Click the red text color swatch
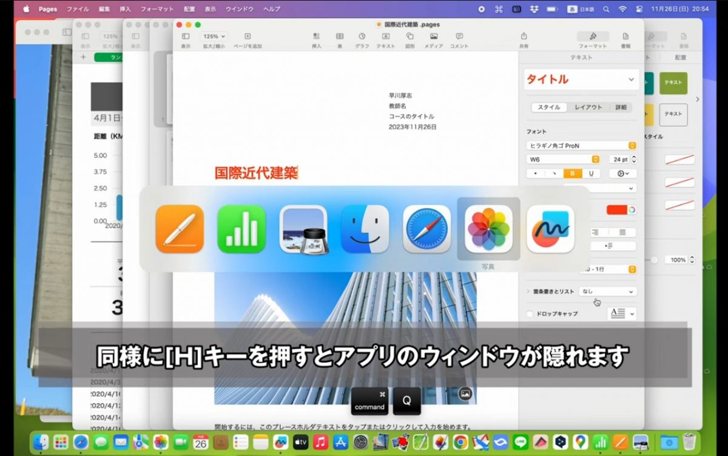 click(616, 209)
